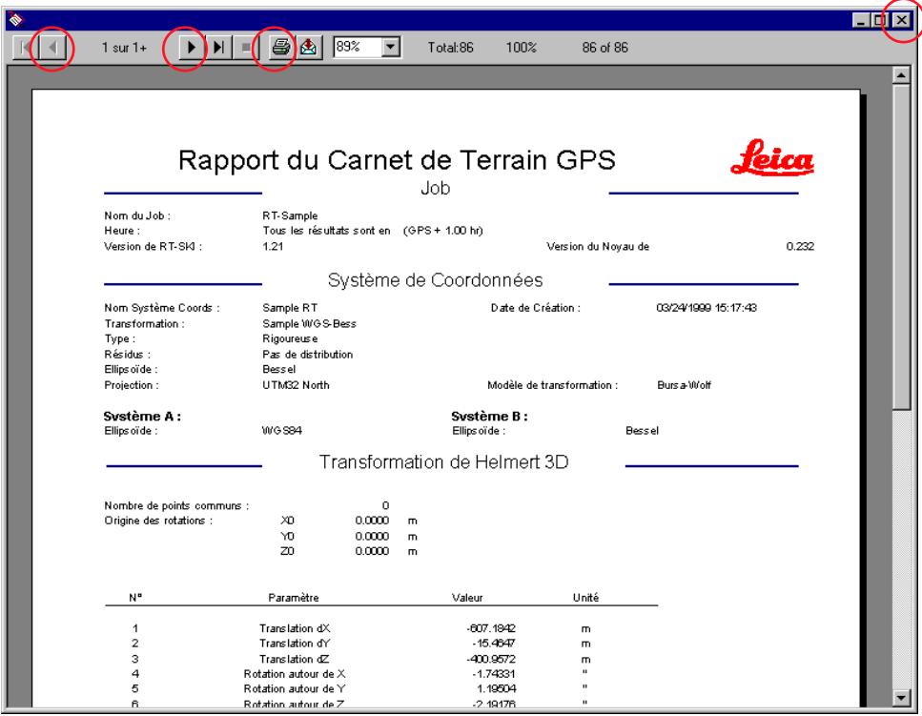922x716 pixels.
Task: Click the vertical scrollbar up arrow
Action: click(901, 75)
